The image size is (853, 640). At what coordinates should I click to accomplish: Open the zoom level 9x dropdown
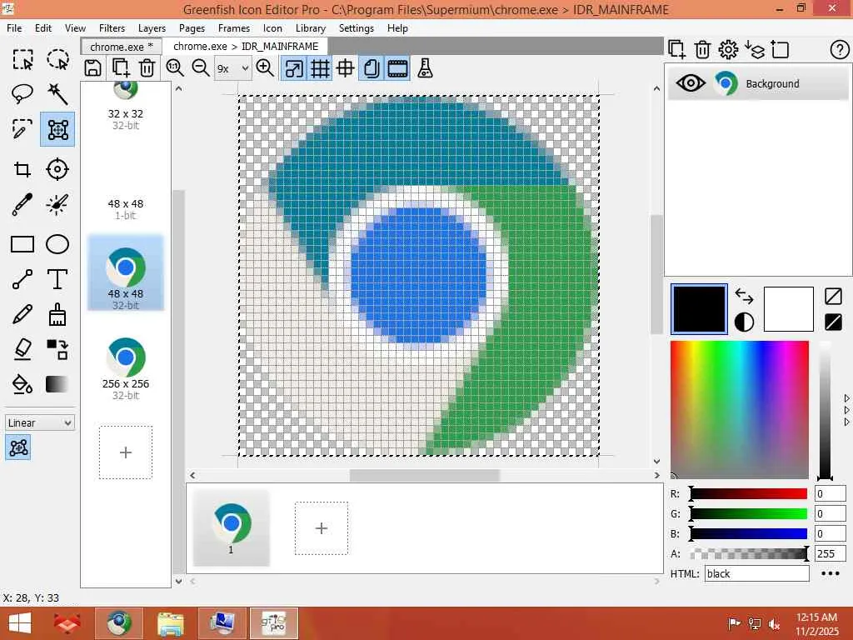(233, 68)
